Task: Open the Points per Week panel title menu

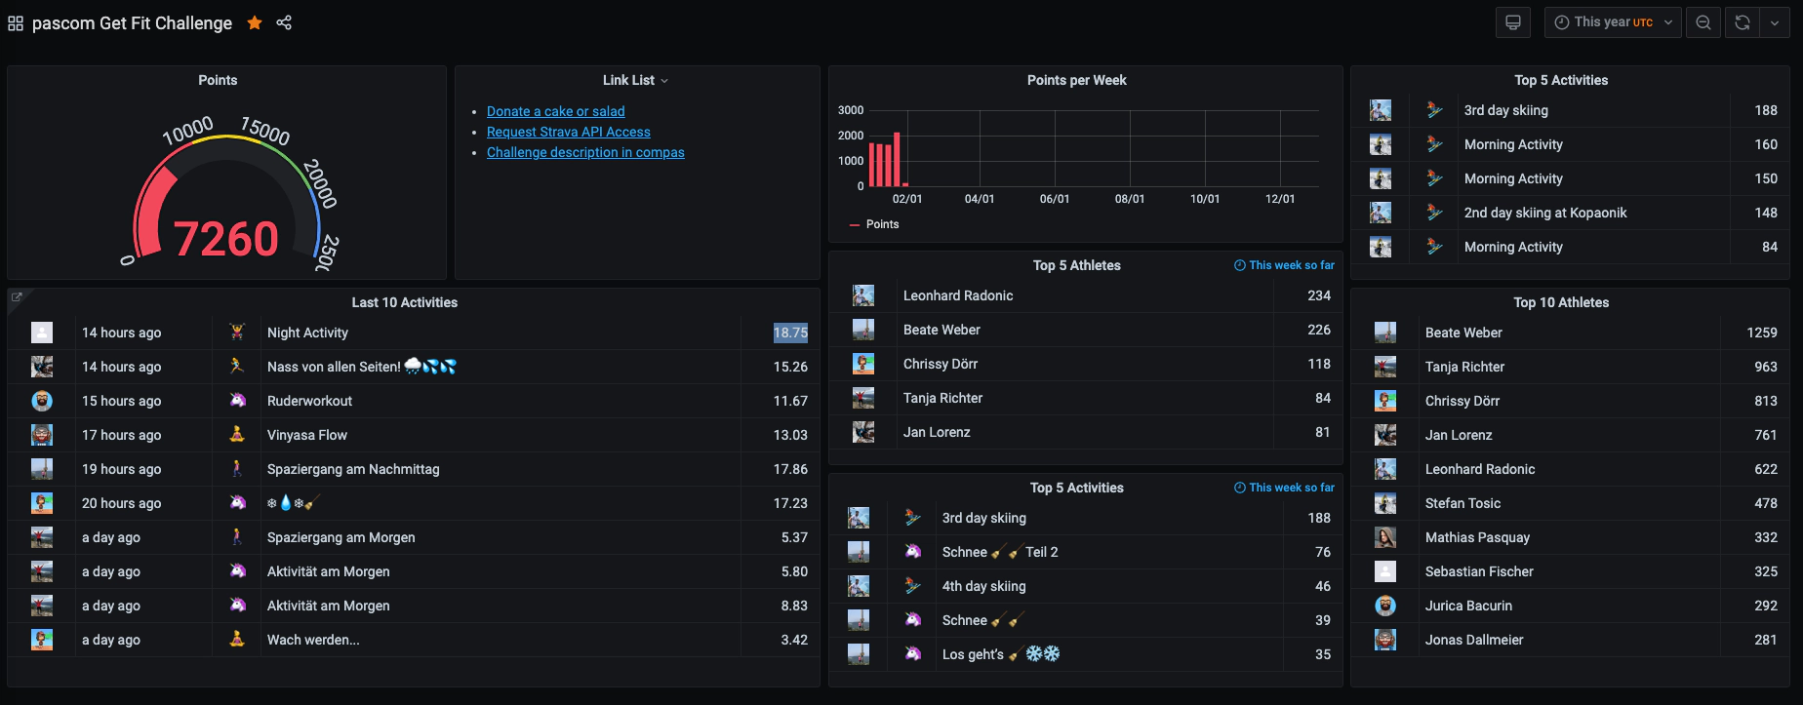Action: pos(1076,80)
